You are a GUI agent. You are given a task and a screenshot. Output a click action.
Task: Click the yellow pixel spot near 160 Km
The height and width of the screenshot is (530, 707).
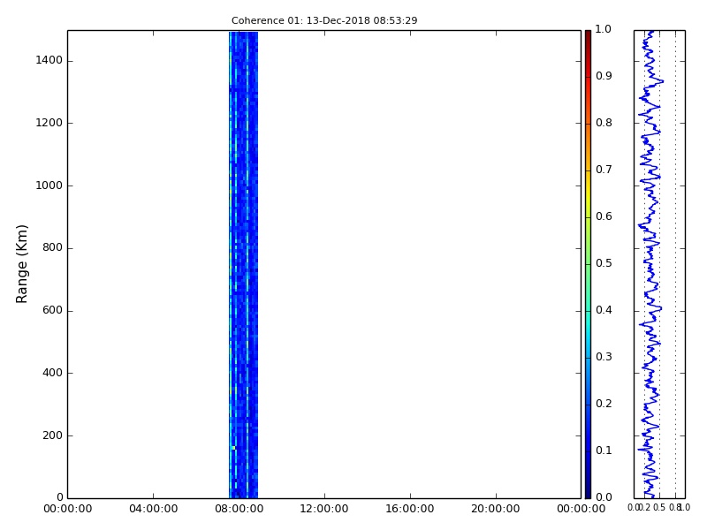coord(233,448)
